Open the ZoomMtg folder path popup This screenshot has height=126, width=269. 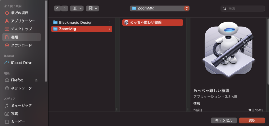coord(159,8)
